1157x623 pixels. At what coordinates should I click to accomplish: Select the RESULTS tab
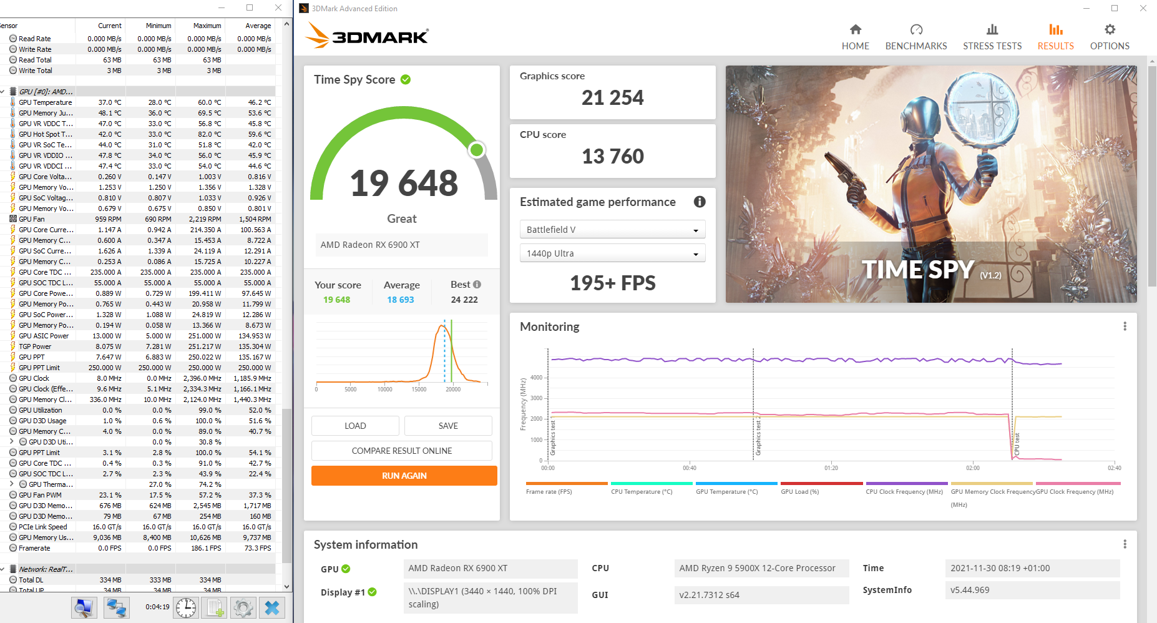pyautogui.click(x=1055, y=37)
